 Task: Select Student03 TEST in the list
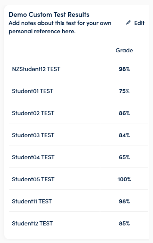tap(33, 135)
